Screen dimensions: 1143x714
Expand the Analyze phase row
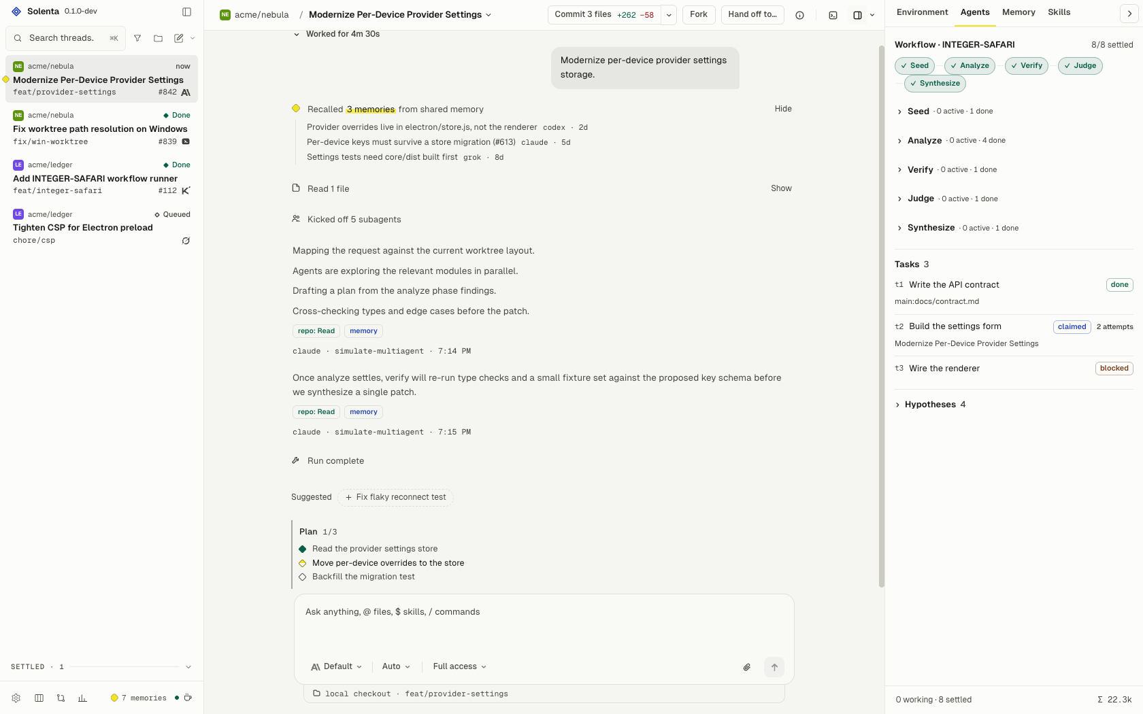click(x=1014, y=141)
